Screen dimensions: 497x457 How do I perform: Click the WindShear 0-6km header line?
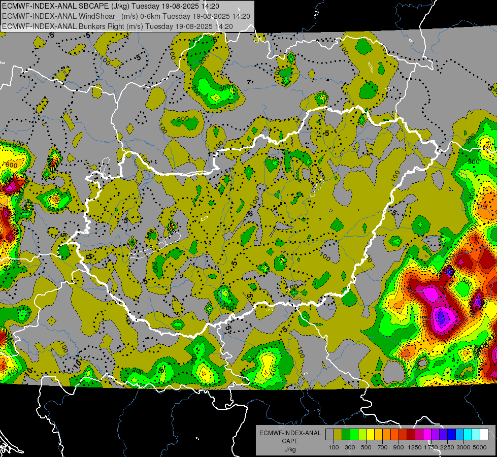126,16
